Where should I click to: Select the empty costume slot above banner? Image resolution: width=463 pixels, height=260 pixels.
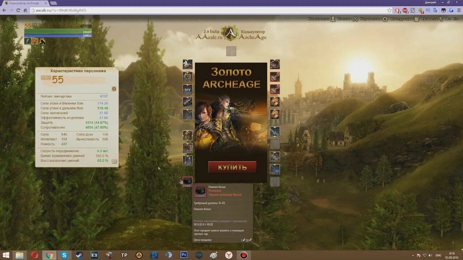coord(231,51)
